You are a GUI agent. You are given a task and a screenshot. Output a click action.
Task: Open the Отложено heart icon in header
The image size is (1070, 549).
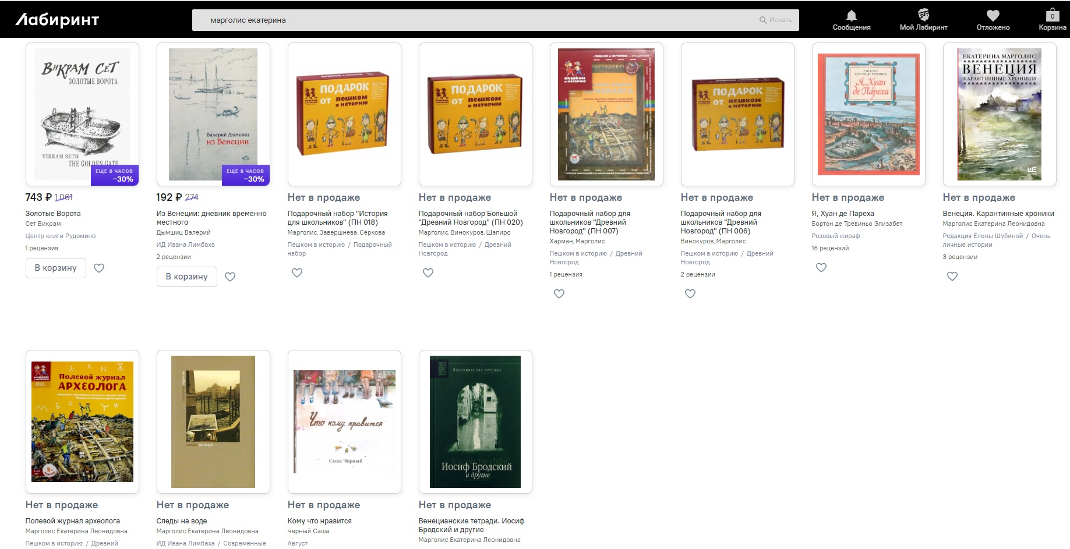pos(993,16)
